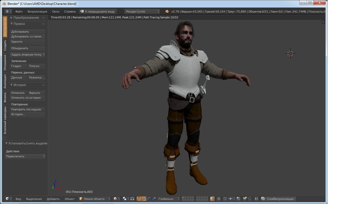Screen dimensions: 353x204
Task: Open the Окно menu
Action: 56,11
